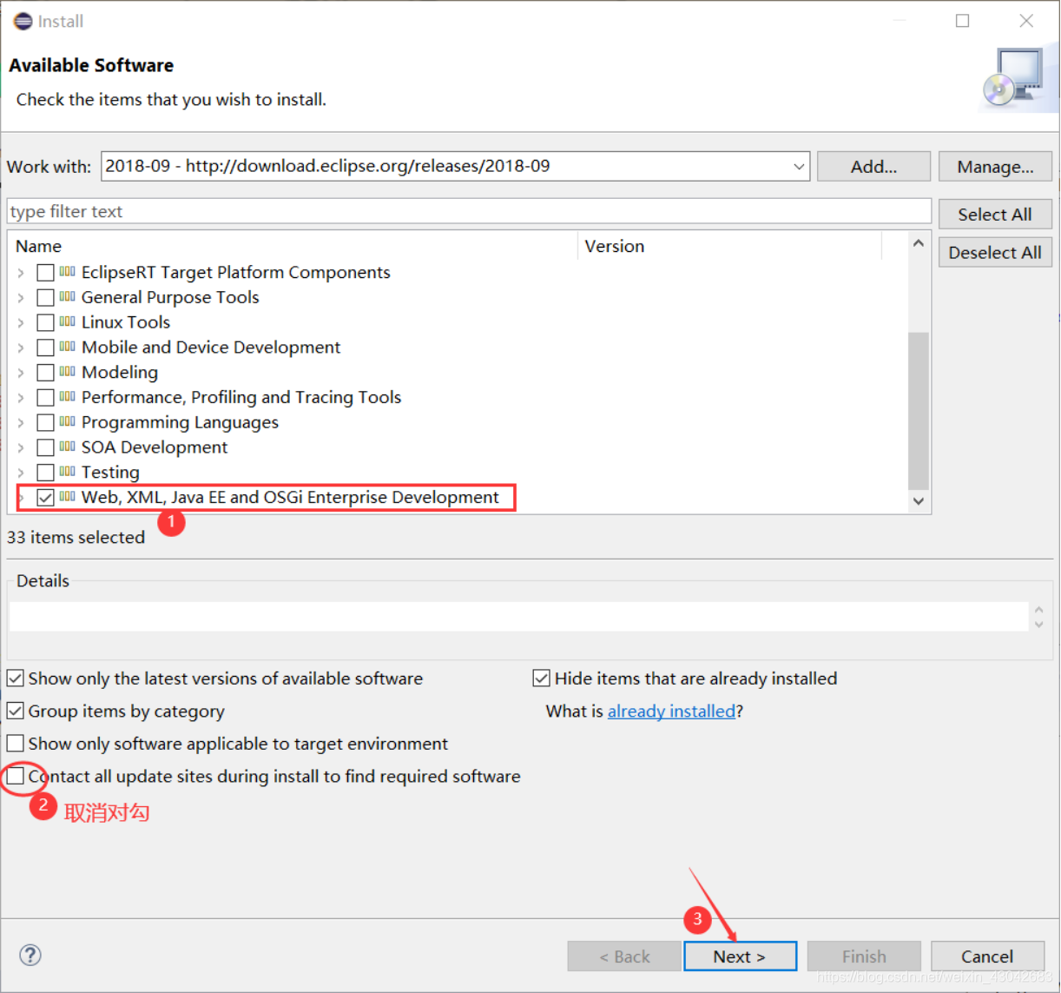The height and width of the screenshot is (993, 1061).
Task: Click the Web, XML, Java EE category icon
Action: point(68,497)
